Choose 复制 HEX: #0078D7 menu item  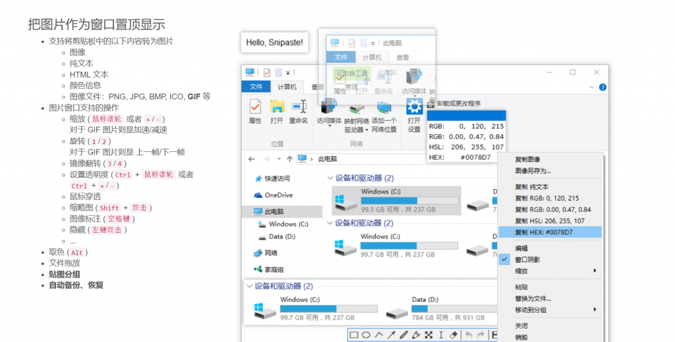point(550,232)
